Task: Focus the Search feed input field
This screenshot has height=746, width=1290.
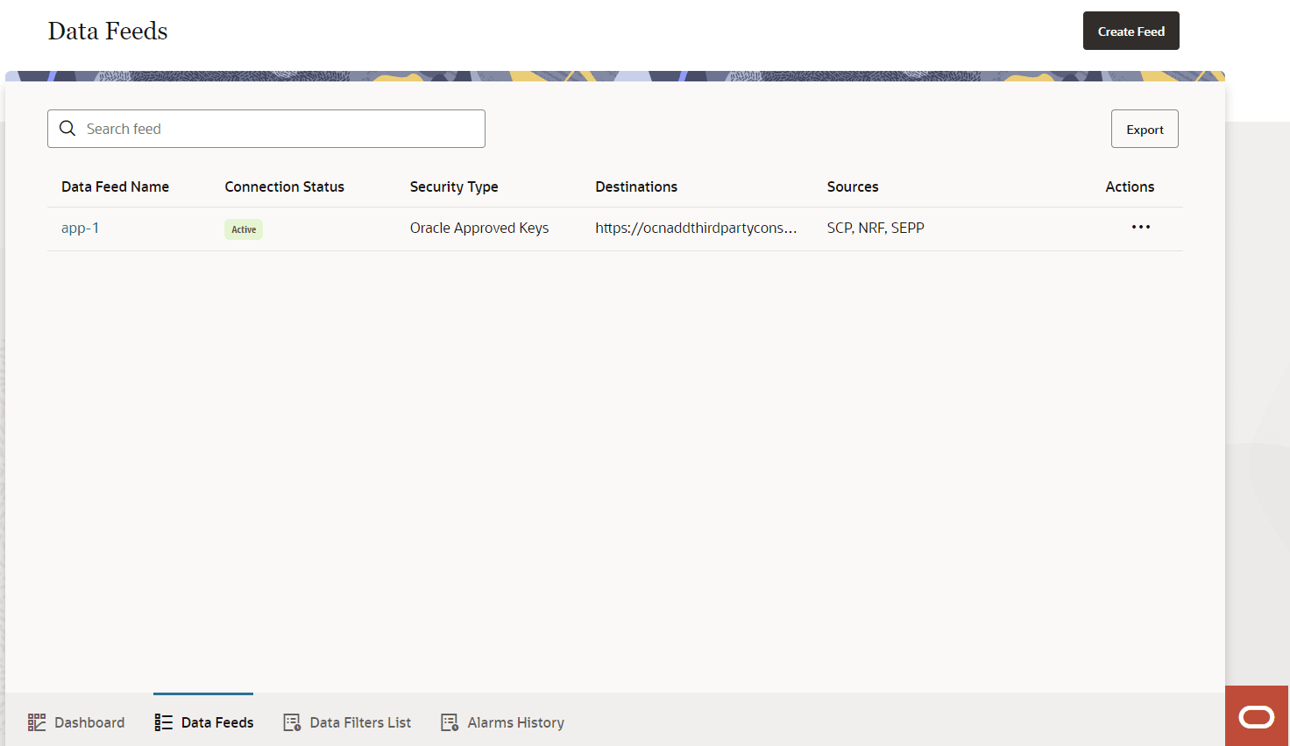Action: 266,129
